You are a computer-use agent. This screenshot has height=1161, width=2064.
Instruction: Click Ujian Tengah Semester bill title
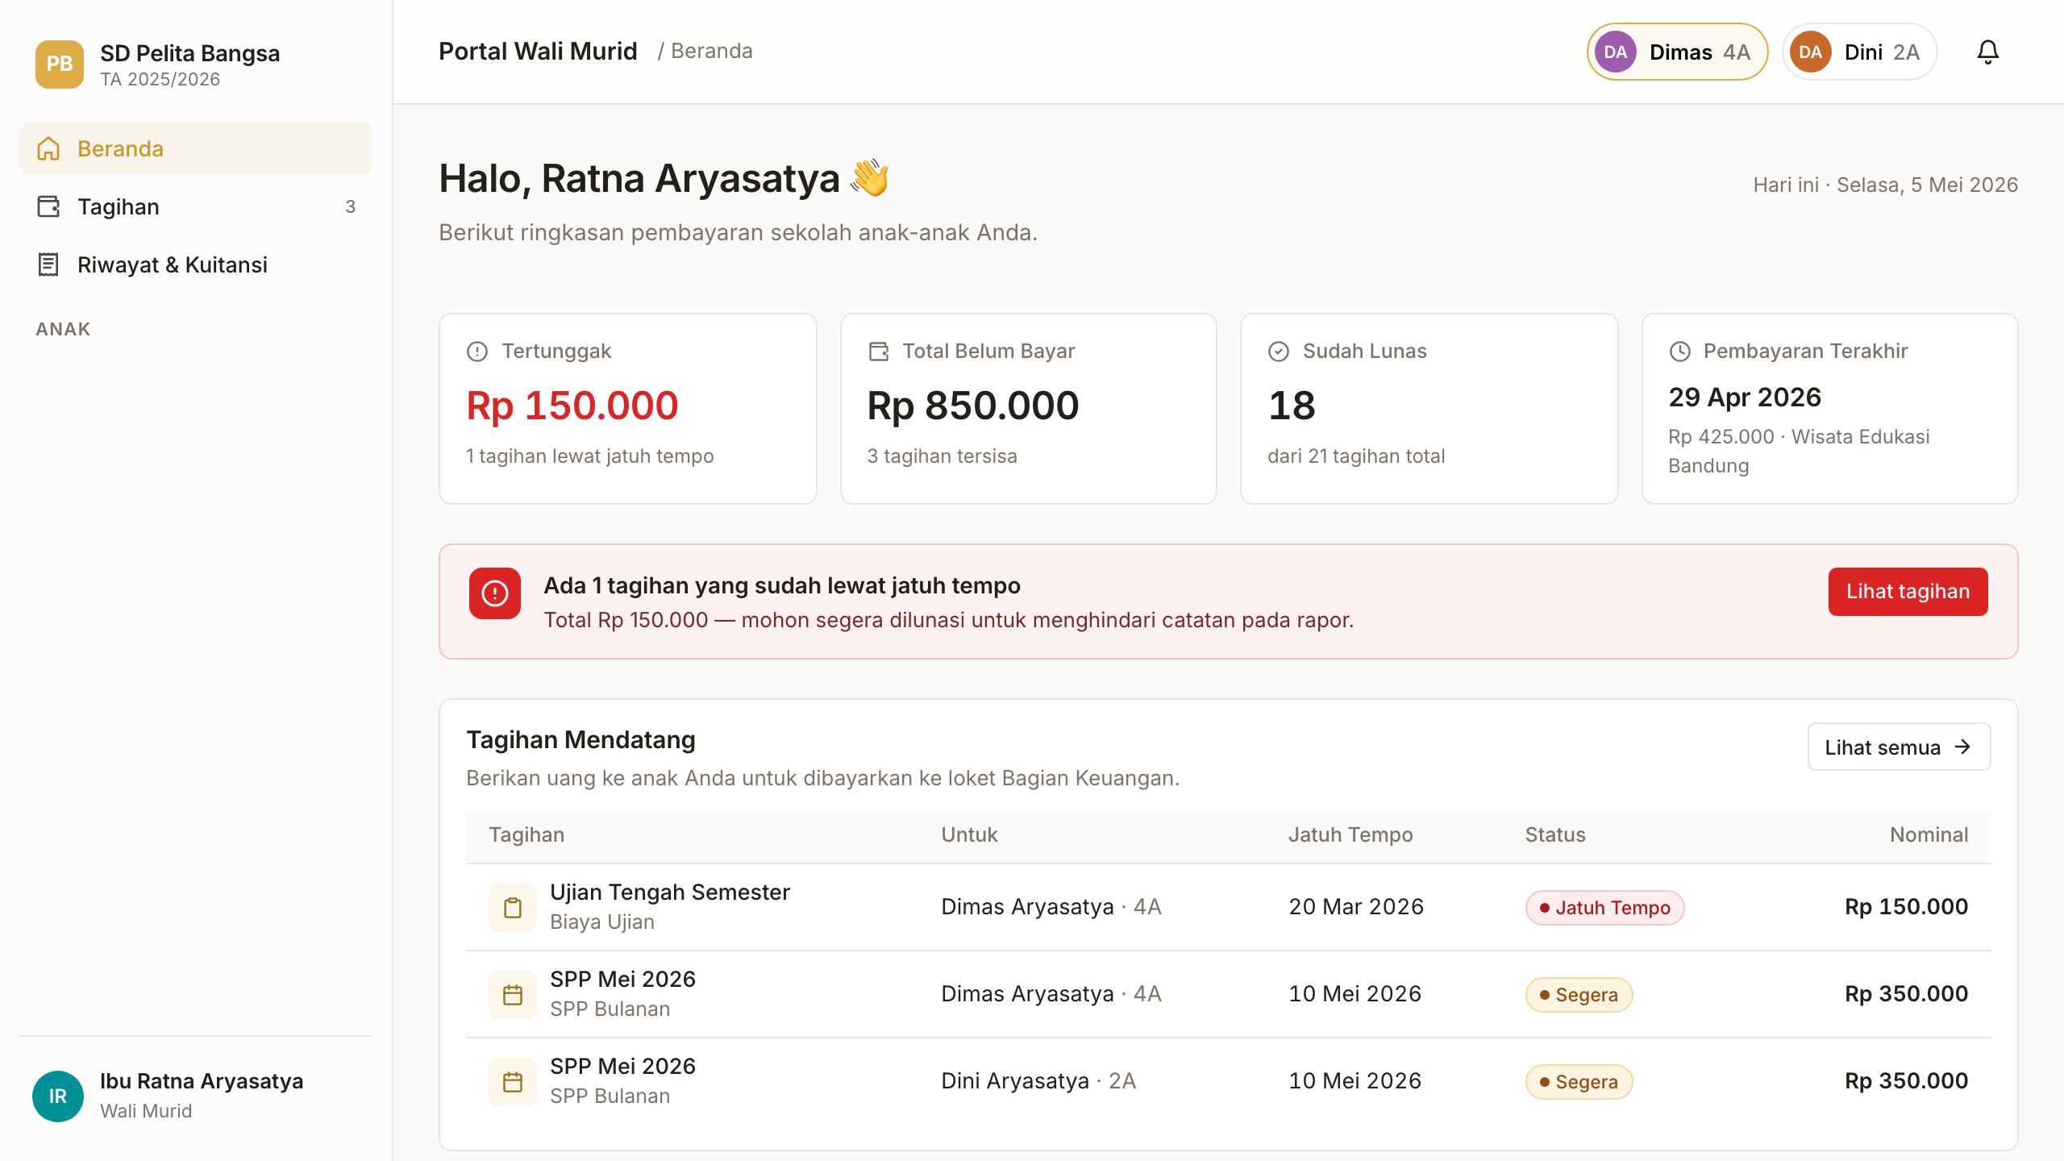pos(669,893)
